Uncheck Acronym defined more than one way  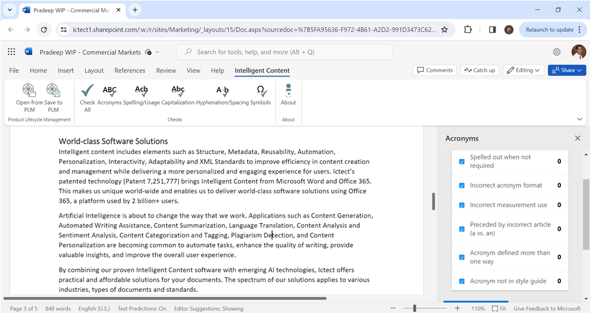point(462,257)
